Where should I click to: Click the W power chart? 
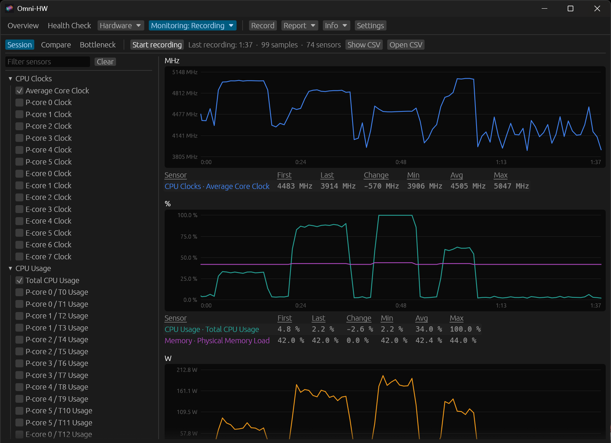click(385, 402)
